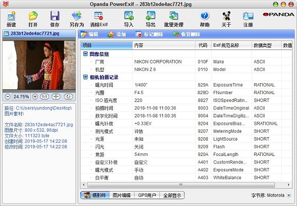Open 帮助 (Help) from toolbar
The width and height of the screenshot is (297, 206).
(x=204, y=18)
